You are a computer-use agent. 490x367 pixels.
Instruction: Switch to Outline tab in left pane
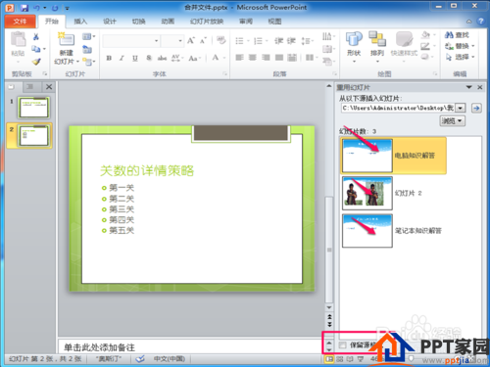[30, 87]
